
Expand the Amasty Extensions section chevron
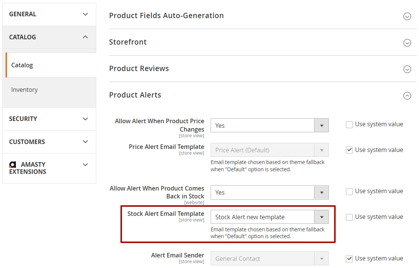click(x=85, y=164)
